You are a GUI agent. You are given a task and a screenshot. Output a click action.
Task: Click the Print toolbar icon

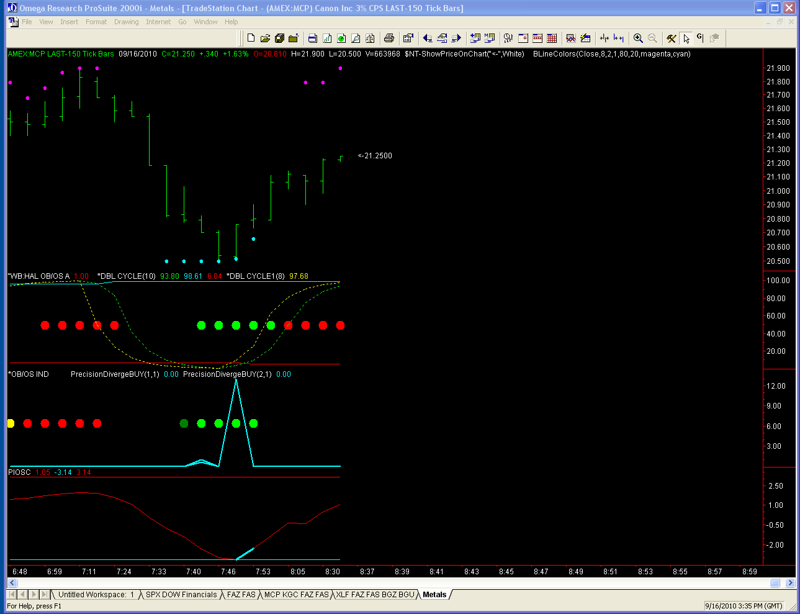[x=389, y=38]
